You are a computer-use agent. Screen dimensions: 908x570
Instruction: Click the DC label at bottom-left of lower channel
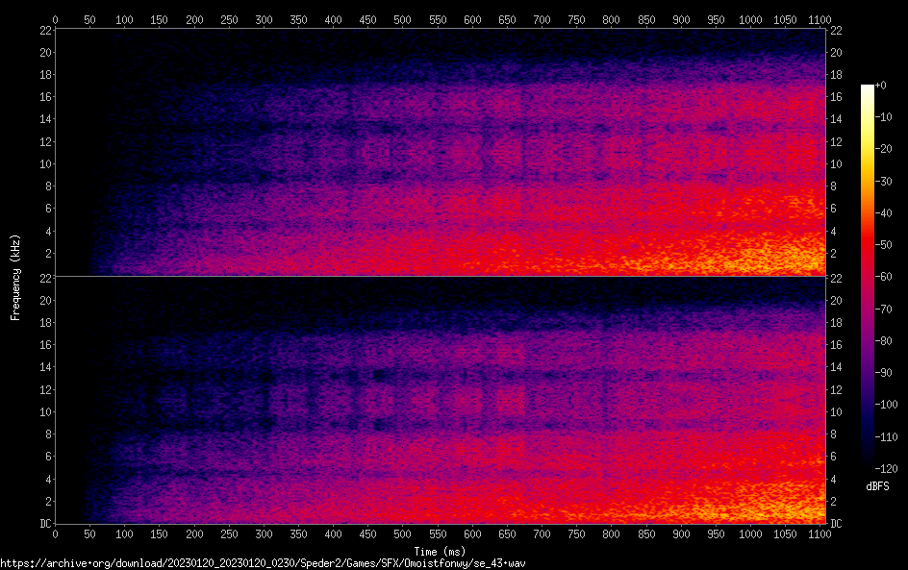click(x=44, y=524)
